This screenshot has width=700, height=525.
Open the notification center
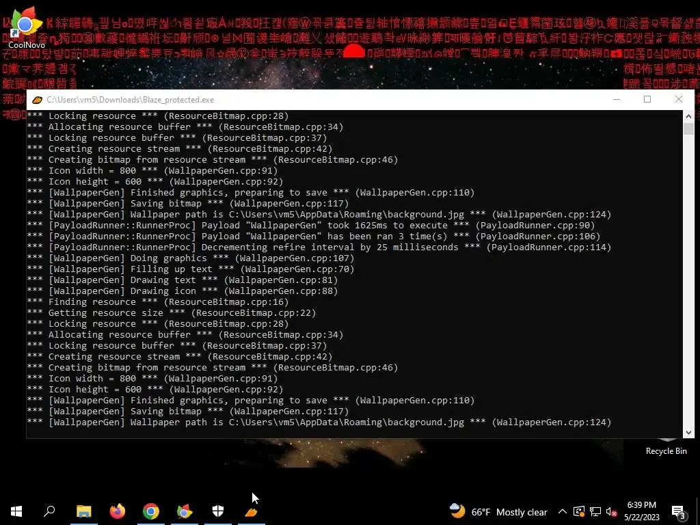(679, 511)
